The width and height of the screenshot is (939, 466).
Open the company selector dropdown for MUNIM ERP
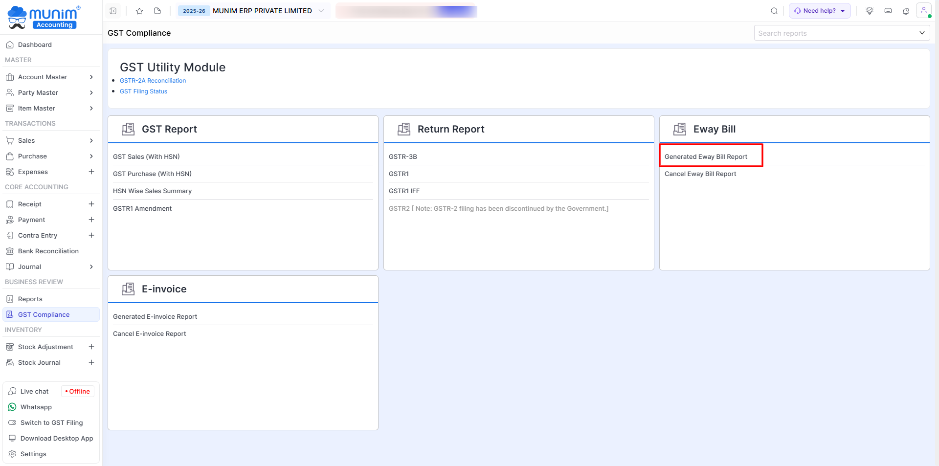(x=321, y=11)
